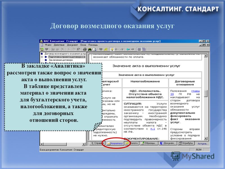Click the ДОКУМЕНТИРОВАНИЕ: heading
225x169 pixels.
coord(141,139)
